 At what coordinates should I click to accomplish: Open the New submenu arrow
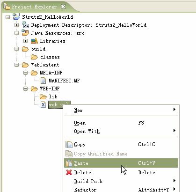coord(174,109)
